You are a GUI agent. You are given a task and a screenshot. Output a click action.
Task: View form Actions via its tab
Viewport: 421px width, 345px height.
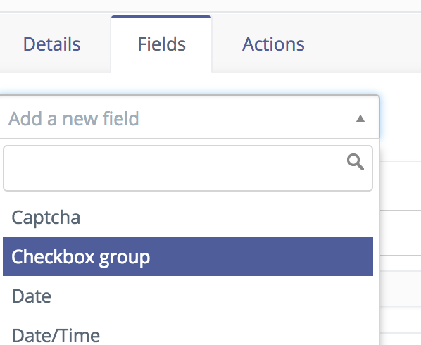(x=273, y=44)
